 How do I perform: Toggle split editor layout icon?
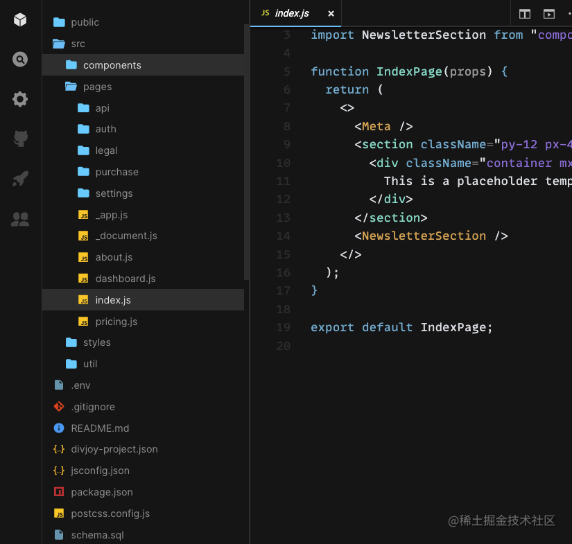pyautogui.click(x=525, y=14)
